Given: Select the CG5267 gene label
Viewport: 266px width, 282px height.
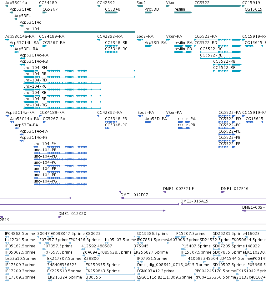Looking at the screenshot, I should (50, 9).
